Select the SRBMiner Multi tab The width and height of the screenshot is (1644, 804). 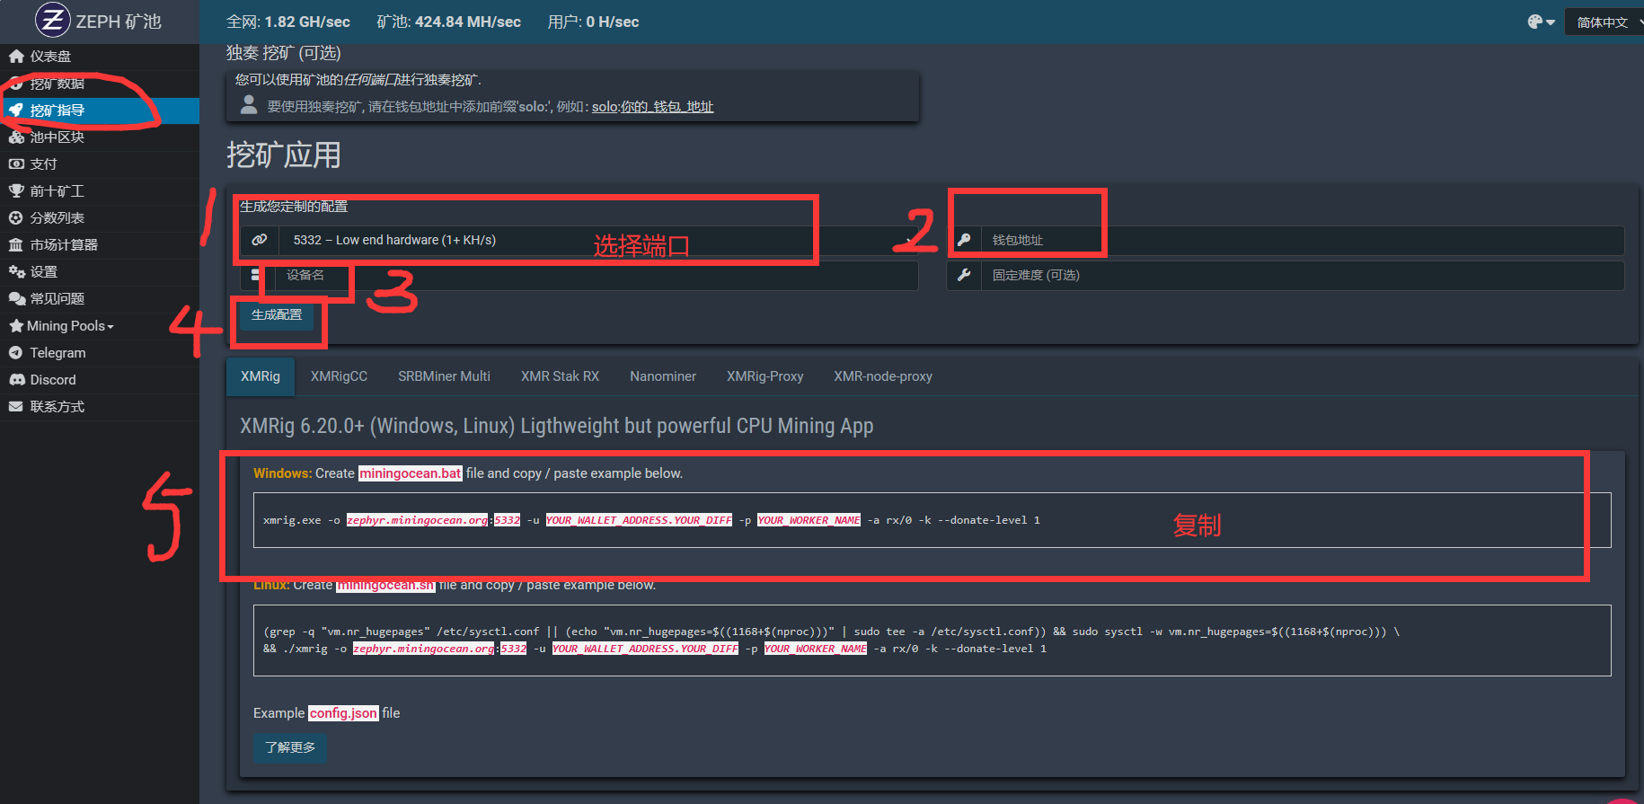tap(444, 376)
